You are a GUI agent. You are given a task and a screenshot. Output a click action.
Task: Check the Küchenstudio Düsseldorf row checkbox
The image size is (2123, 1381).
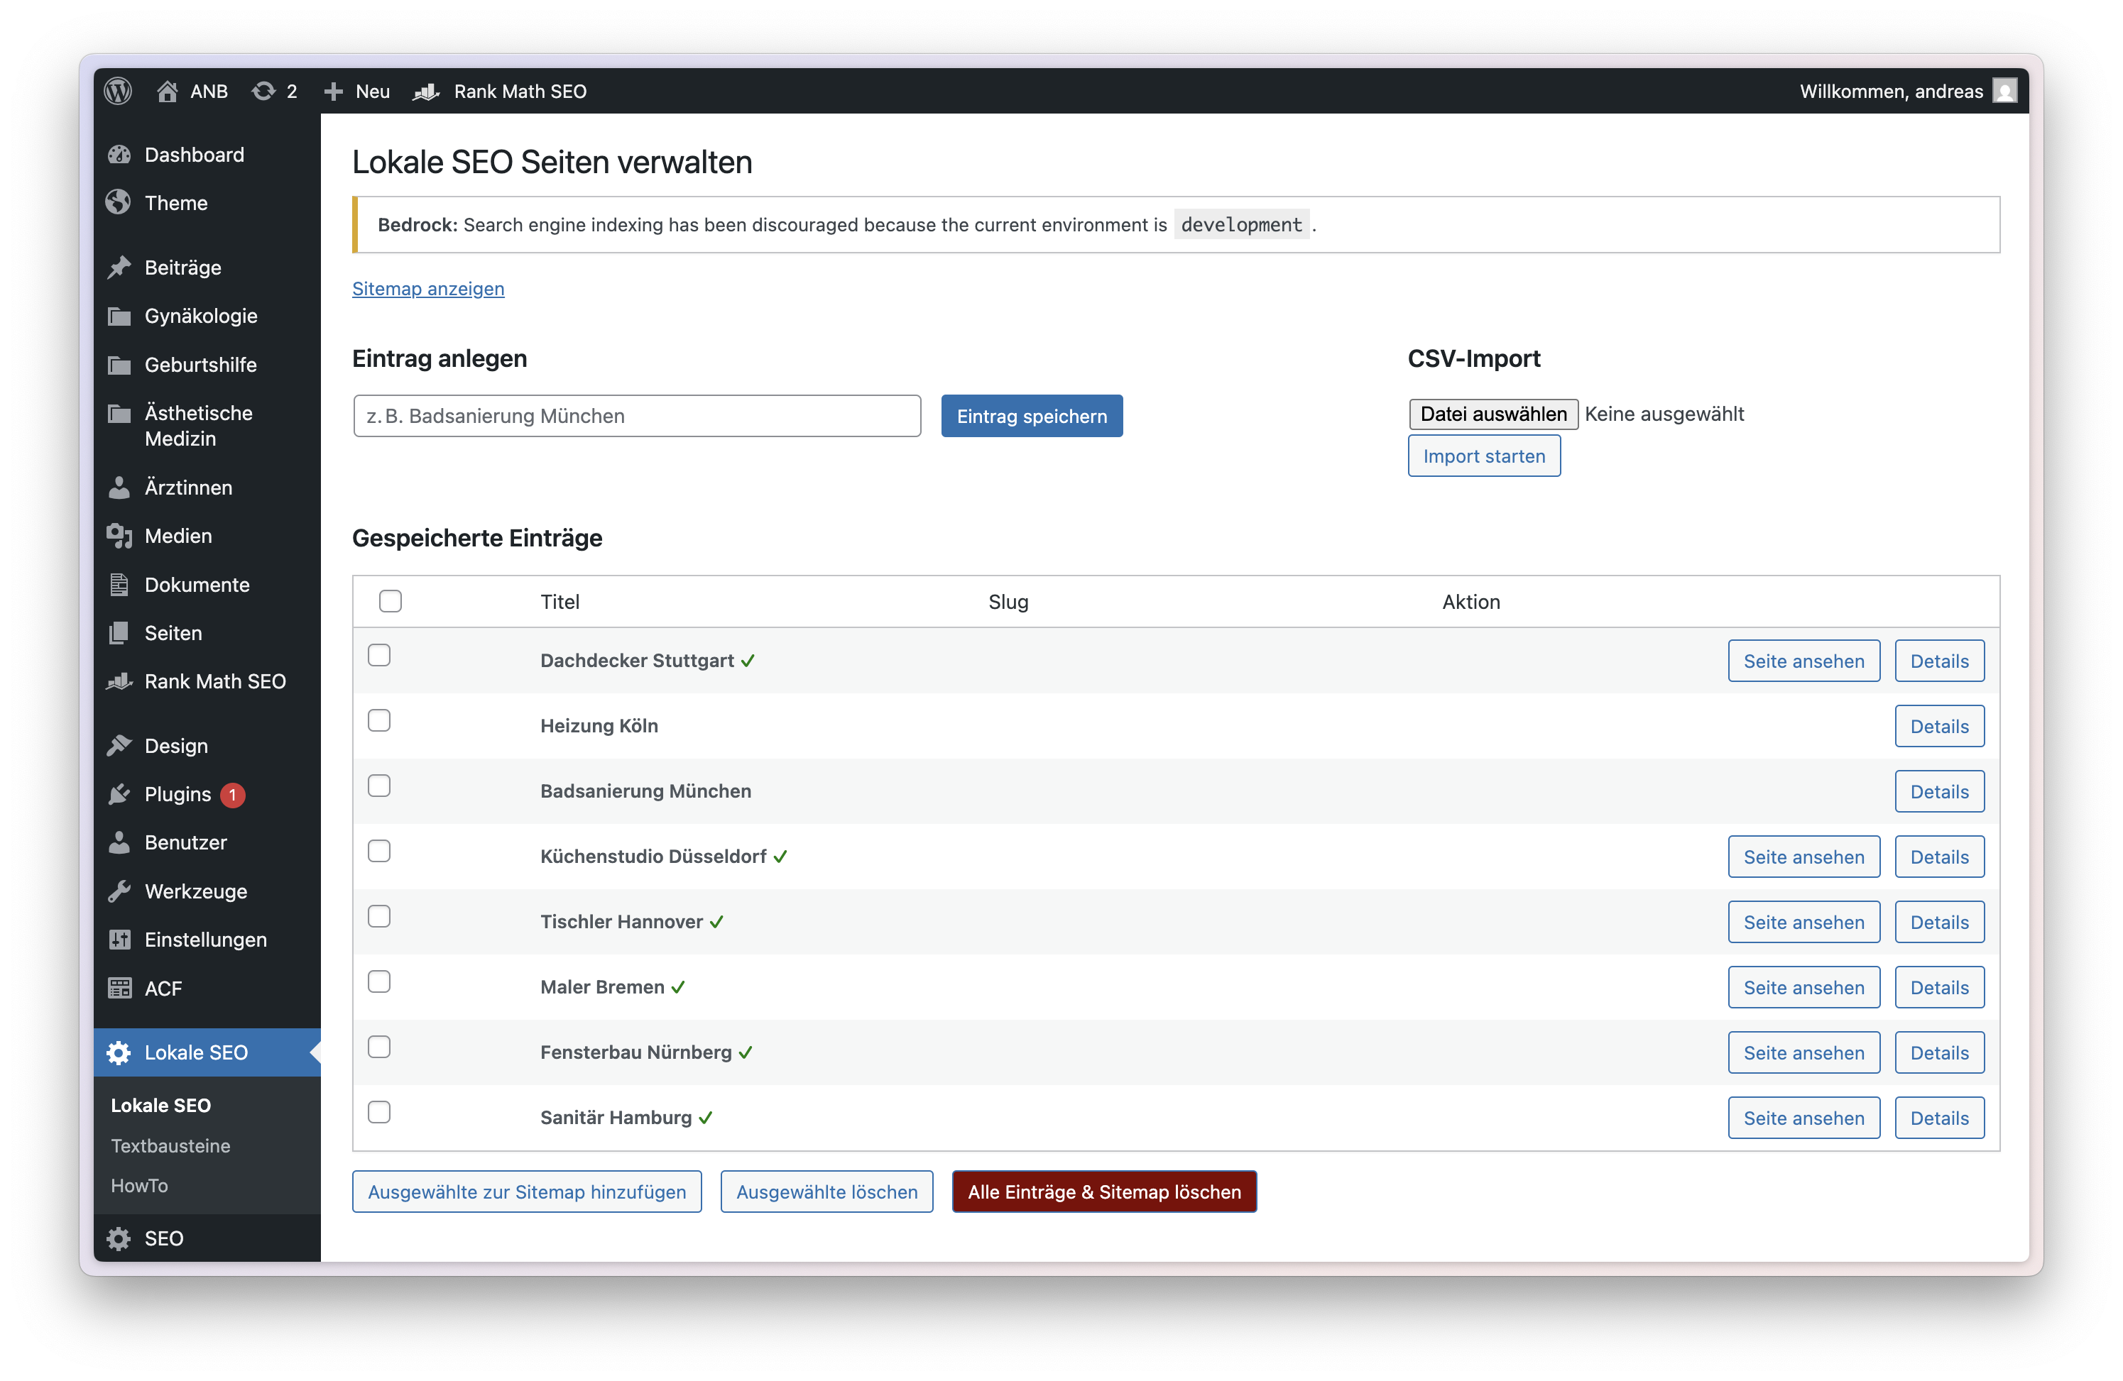(379, 852)
